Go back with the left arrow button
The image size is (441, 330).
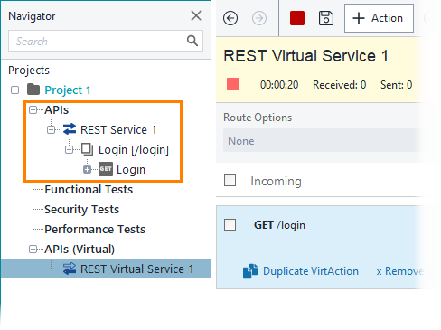(230, 18)
